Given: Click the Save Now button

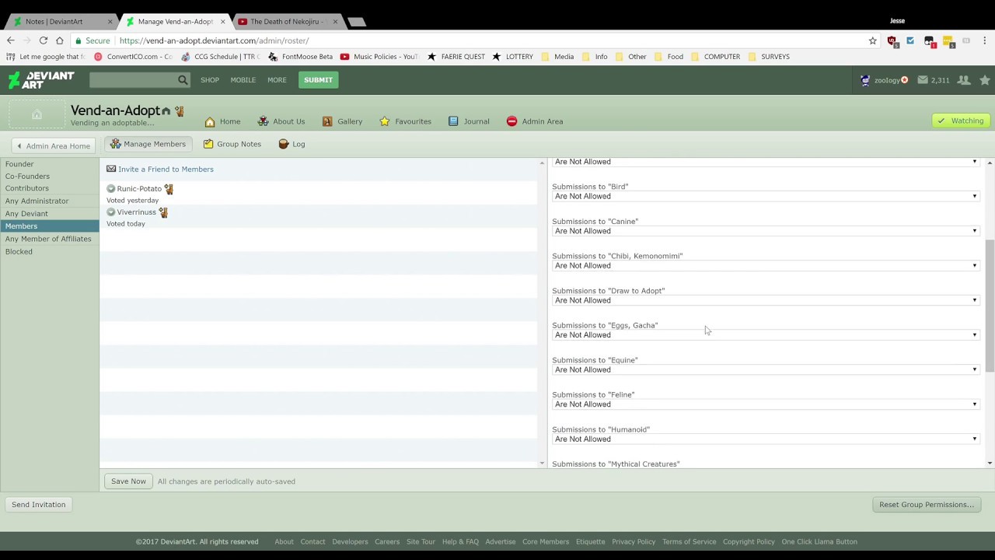Looking at the screenshot, I should pos(128,481).
